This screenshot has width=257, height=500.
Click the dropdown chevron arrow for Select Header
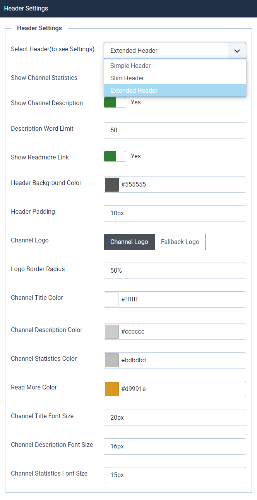237,51
